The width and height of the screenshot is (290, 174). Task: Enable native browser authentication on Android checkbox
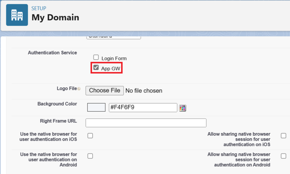coord(90,156)
